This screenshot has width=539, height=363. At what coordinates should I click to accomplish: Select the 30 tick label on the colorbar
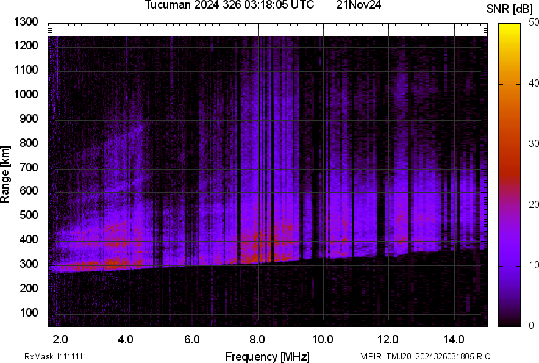click(x=534, y=144)
